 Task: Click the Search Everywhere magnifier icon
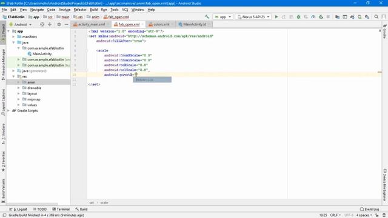[x=376, y=17]
